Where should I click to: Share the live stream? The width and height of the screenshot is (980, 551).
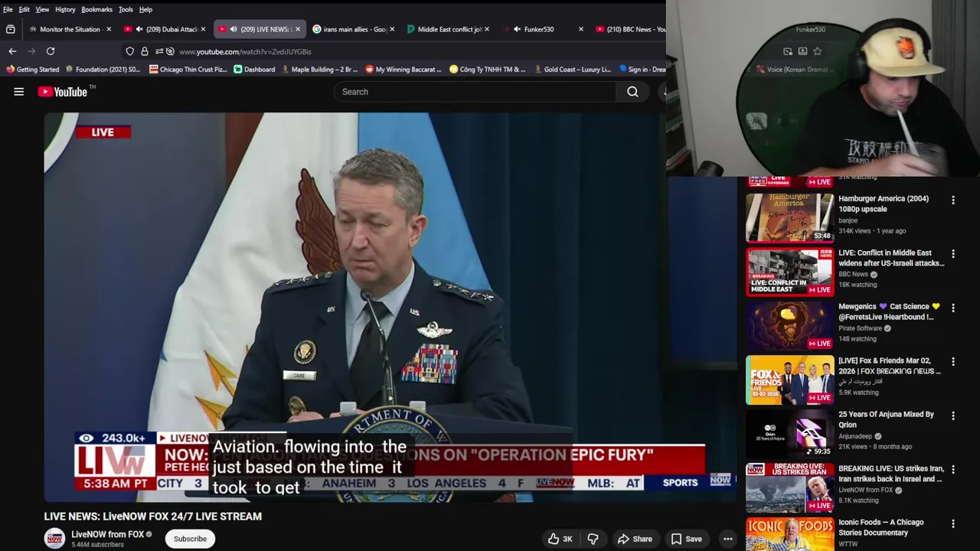coord(635,539)
